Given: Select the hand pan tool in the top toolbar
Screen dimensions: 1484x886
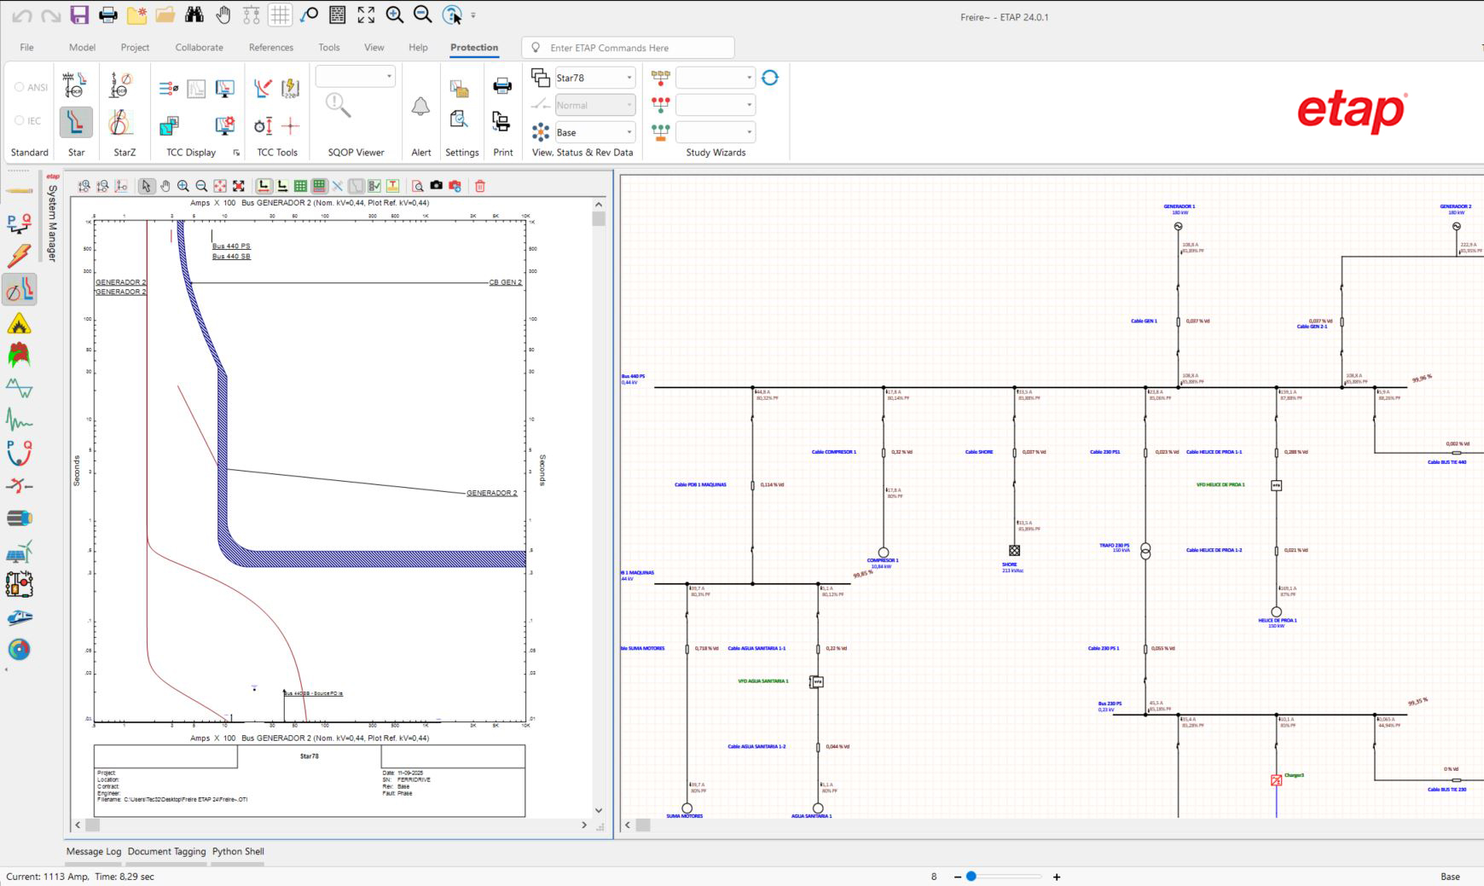Looking at the screenshot, I should [223, 14].
